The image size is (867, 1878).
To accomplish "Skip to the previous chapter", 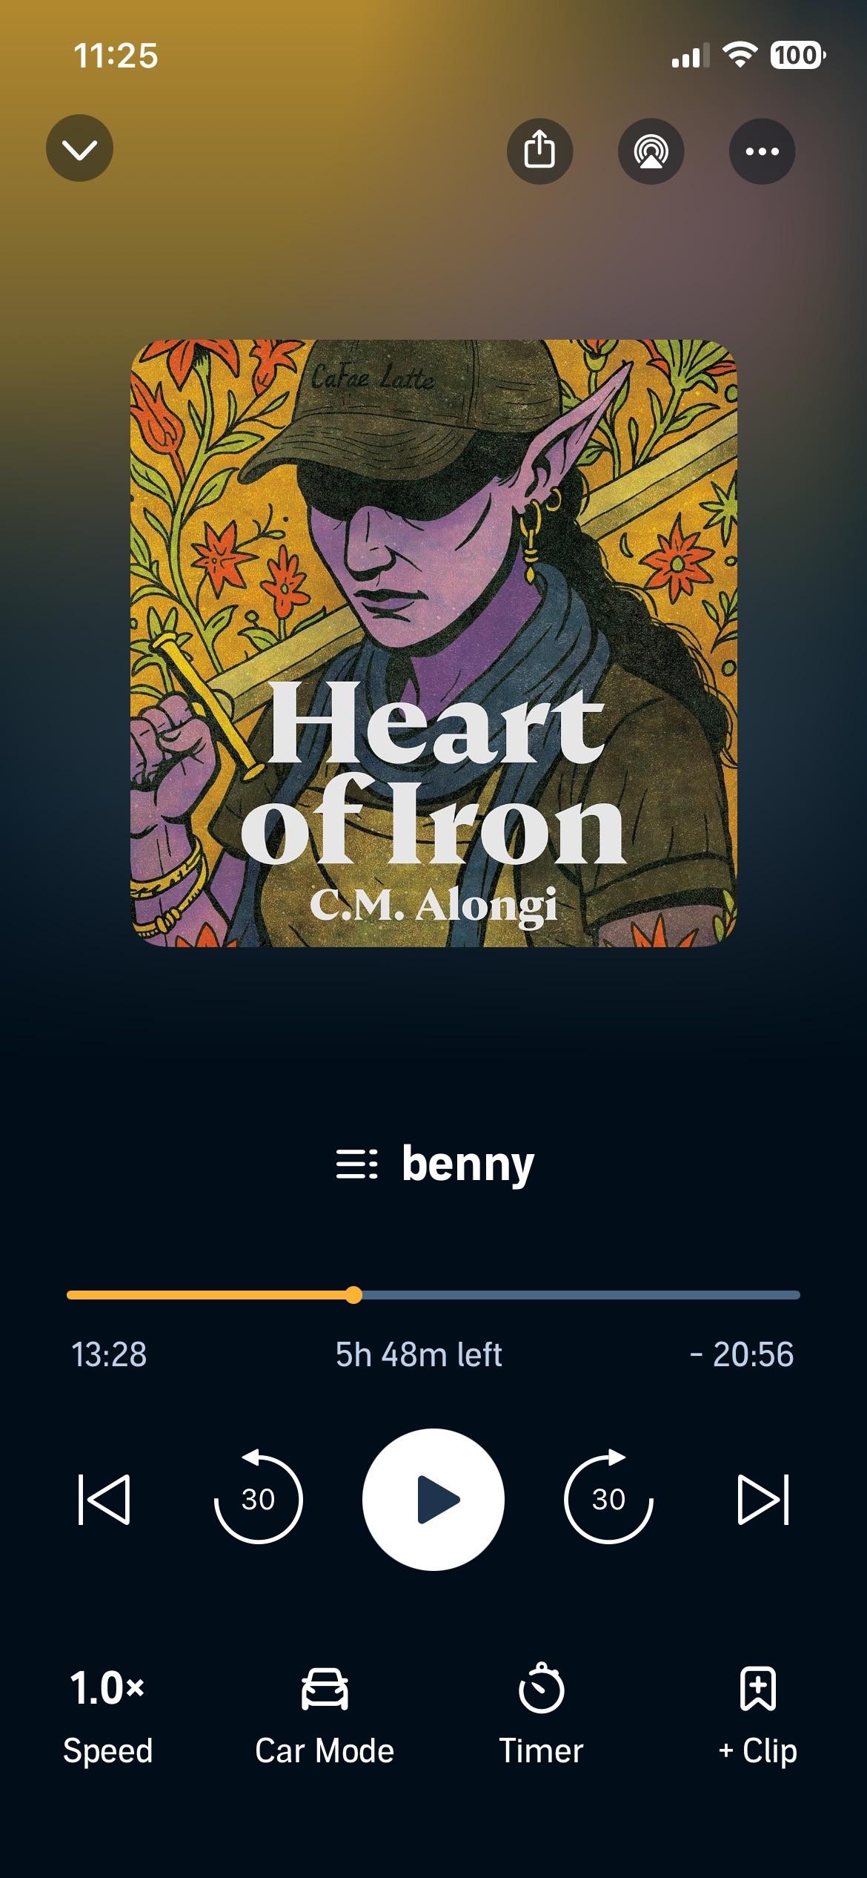I will pos(104,1500).
